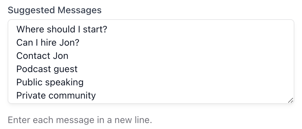Image resolution: width=302 pixels, height=129 pixels.
Task: Click the 'Enter each message in a new line' hint
Action: (80, 120)
